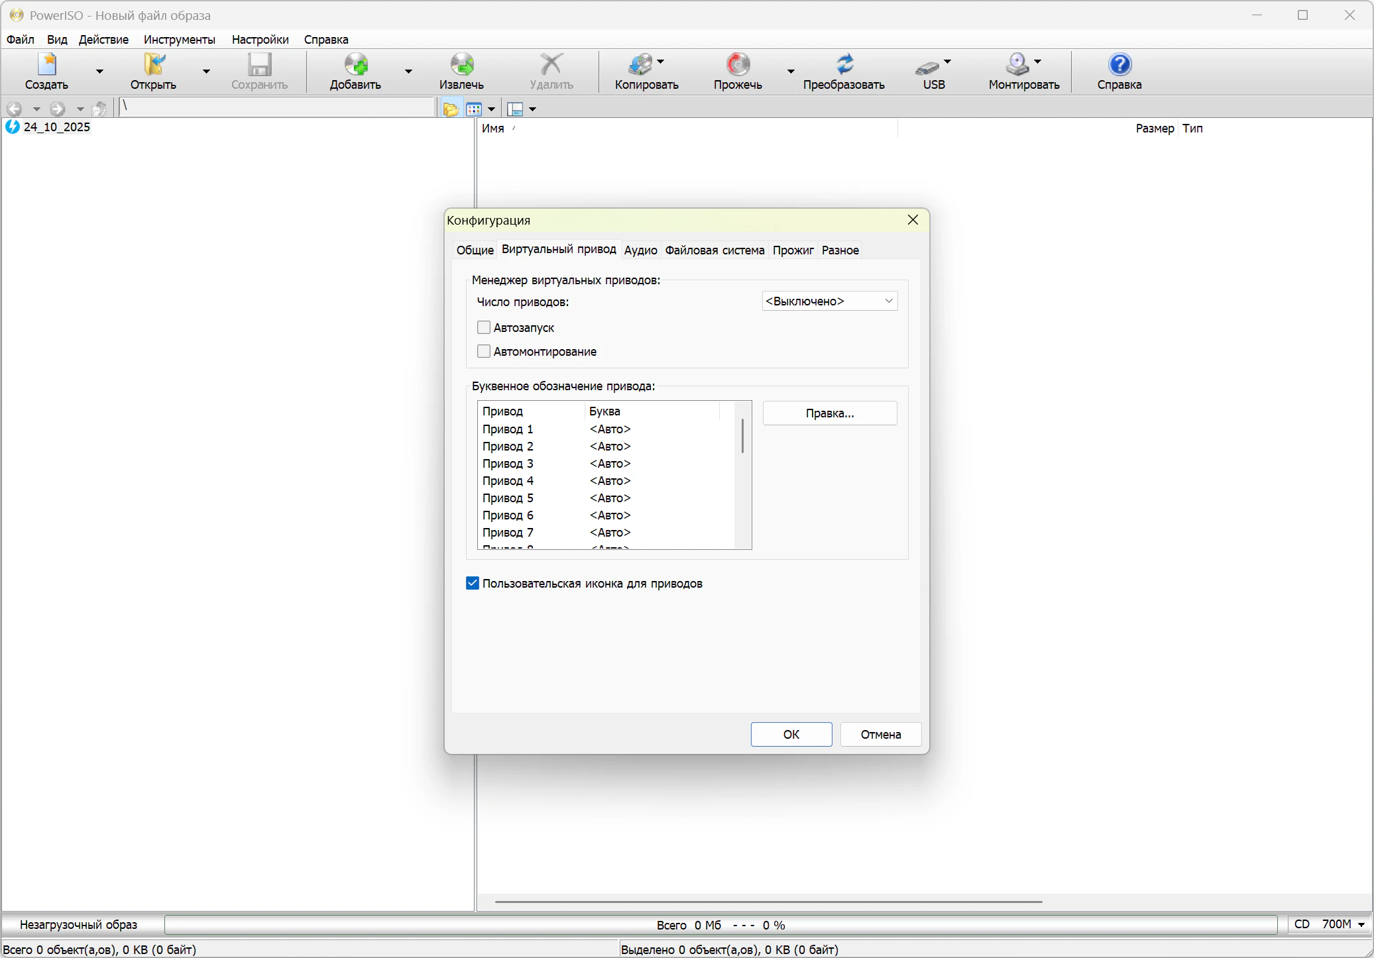Click the Создать new image icon
This screenshot has width=1374, height=958.
point(46,65)
